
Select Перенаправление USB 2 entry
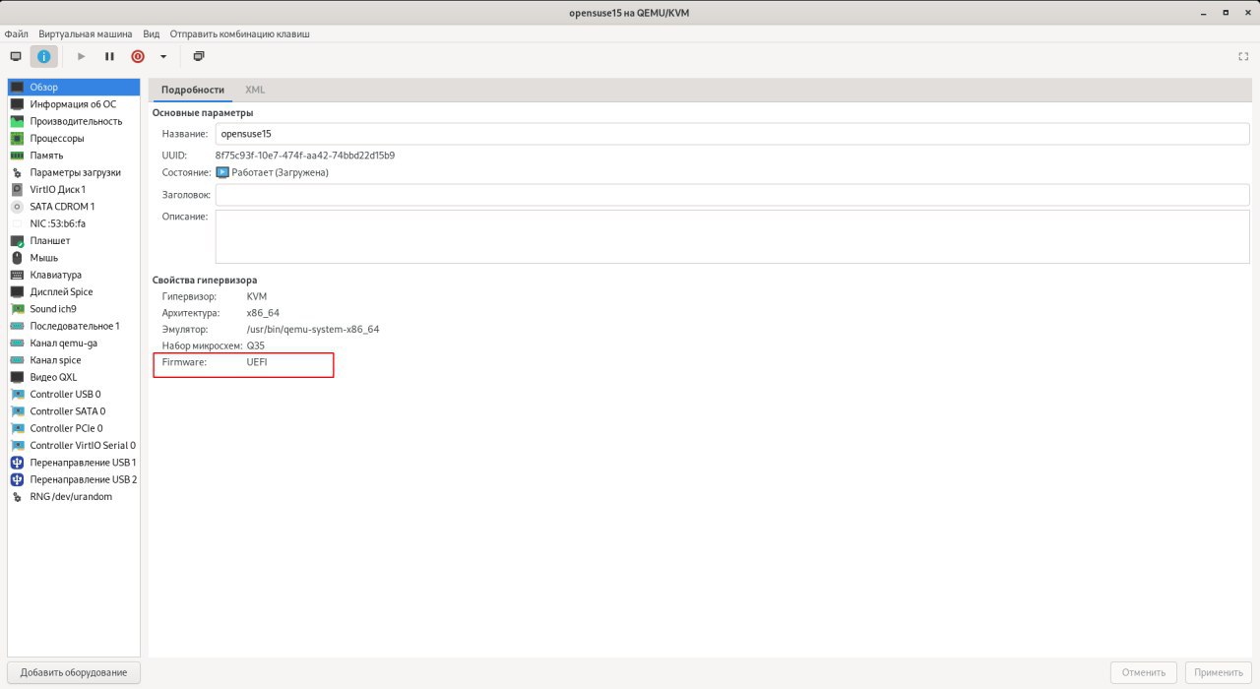click(x=74, y=479)
